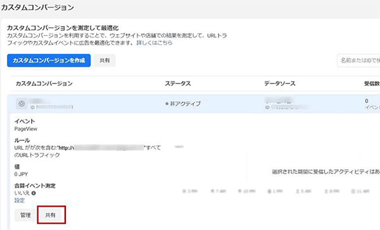380x230 pixels.
Task: Click the 合算イベント測定 label
Action: (35, 186)
